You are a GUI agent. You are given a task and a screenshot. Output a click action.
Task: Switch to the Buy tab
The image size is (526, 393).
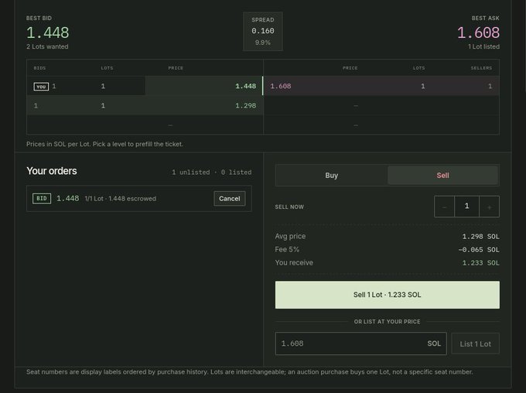(331, 175)
